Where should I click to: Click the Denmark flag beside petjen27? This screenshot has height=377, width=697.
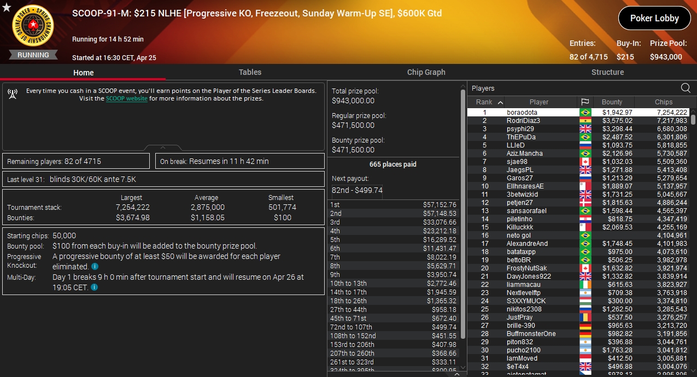coord(585,202)
